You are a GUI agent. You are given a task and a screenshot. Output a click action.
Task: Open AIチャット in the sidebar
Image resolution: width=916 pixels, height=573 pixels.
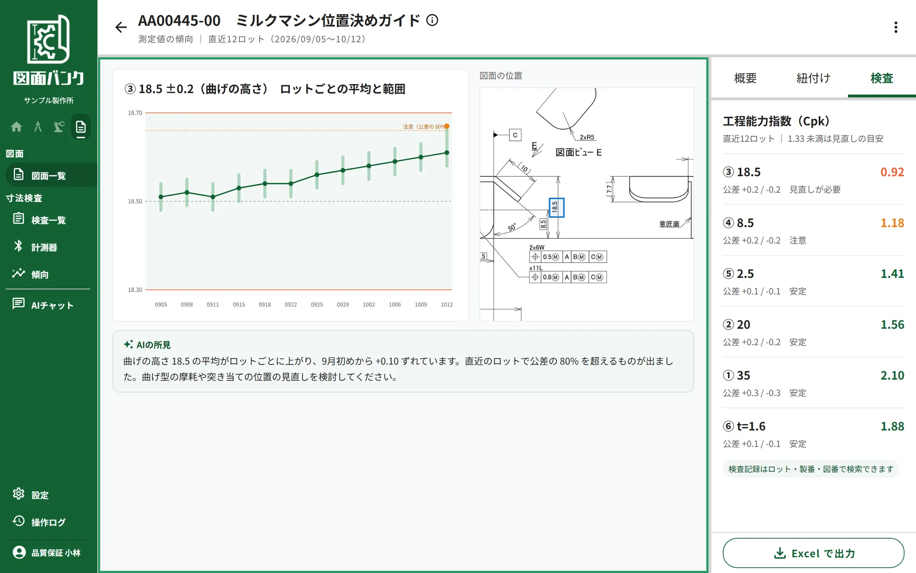(48, 305)
